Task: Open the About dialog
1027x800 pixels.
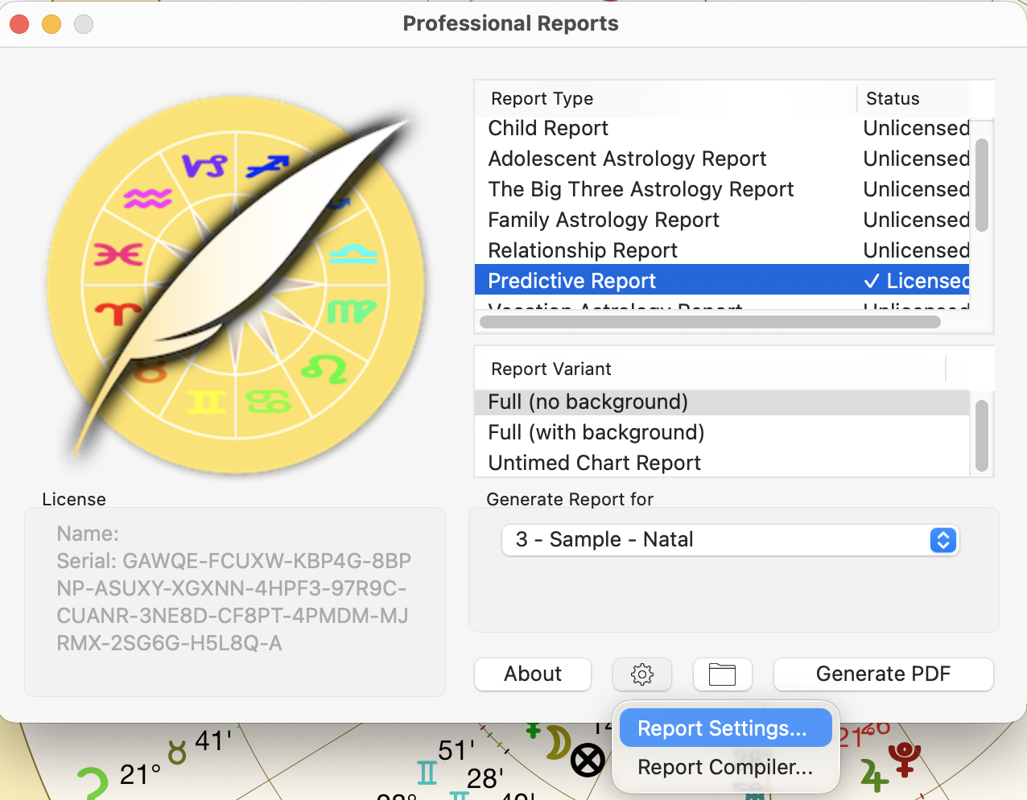Action: [x=533, y=674]
